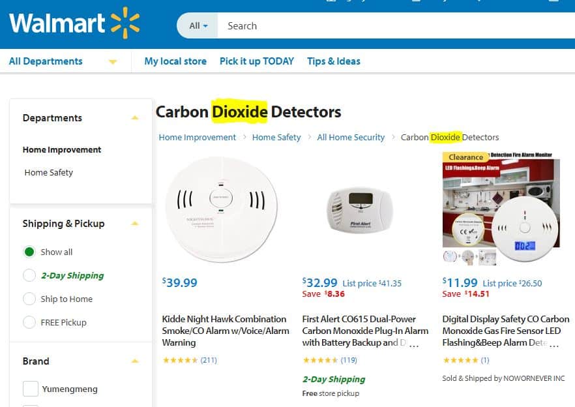Collapse the Shipping & Pickup filter section
Viewport: 575px width, 407px height.
(135, 224)
